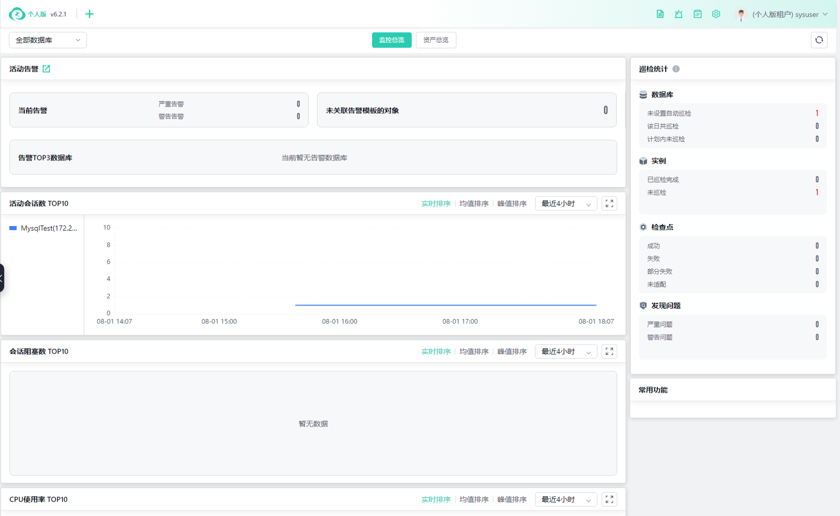
Task: Select 峰值排序 for 活动会话数 TOP10
Action: click(512, 204)
